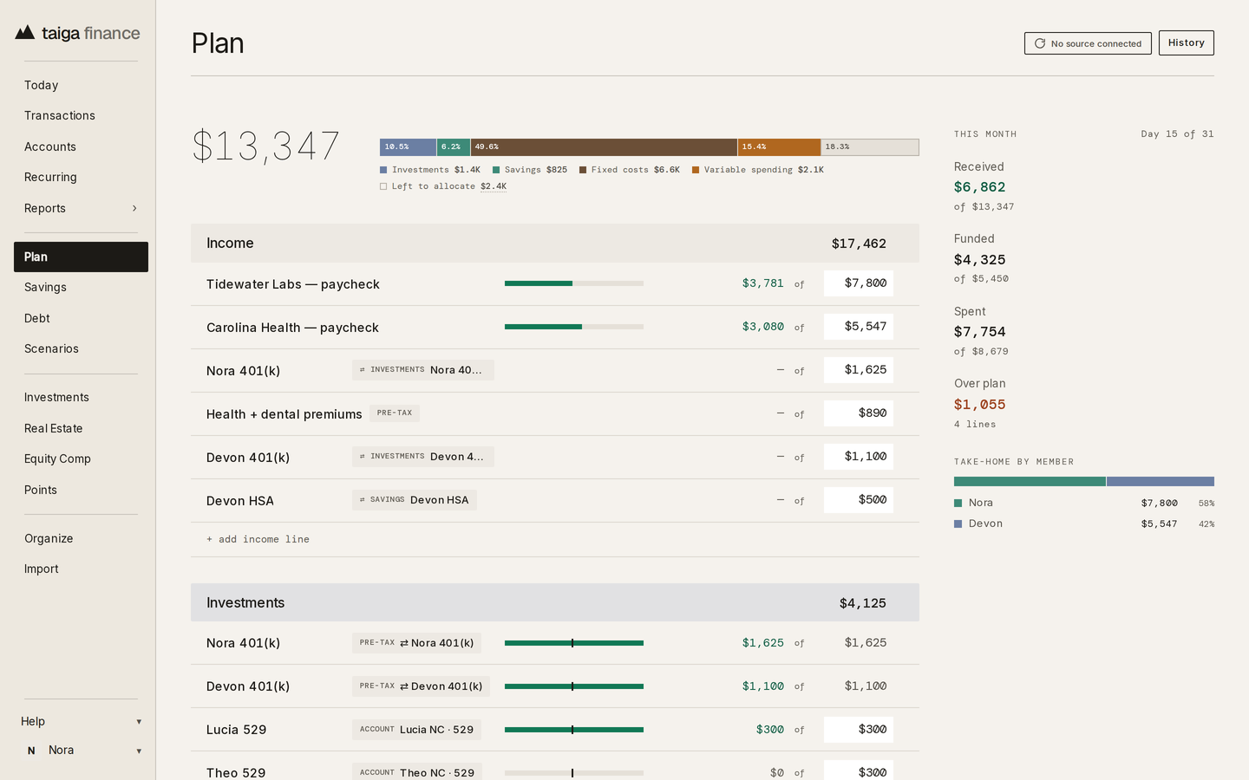
Task: Go to Equity Comp
Action: point(81,458)
